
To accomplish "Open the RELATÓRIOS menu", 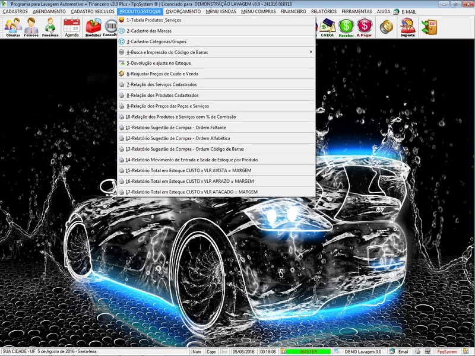I will click(324, 11).
